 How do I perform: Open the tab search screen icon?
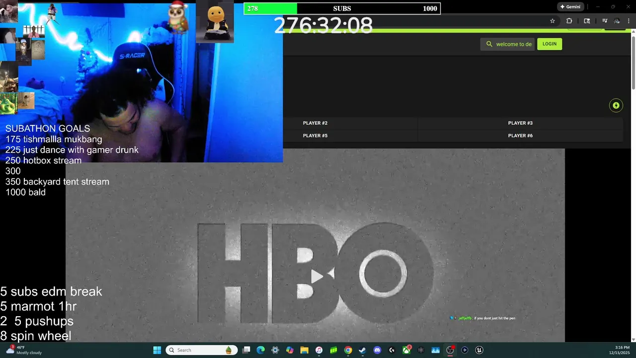(587, 21)
